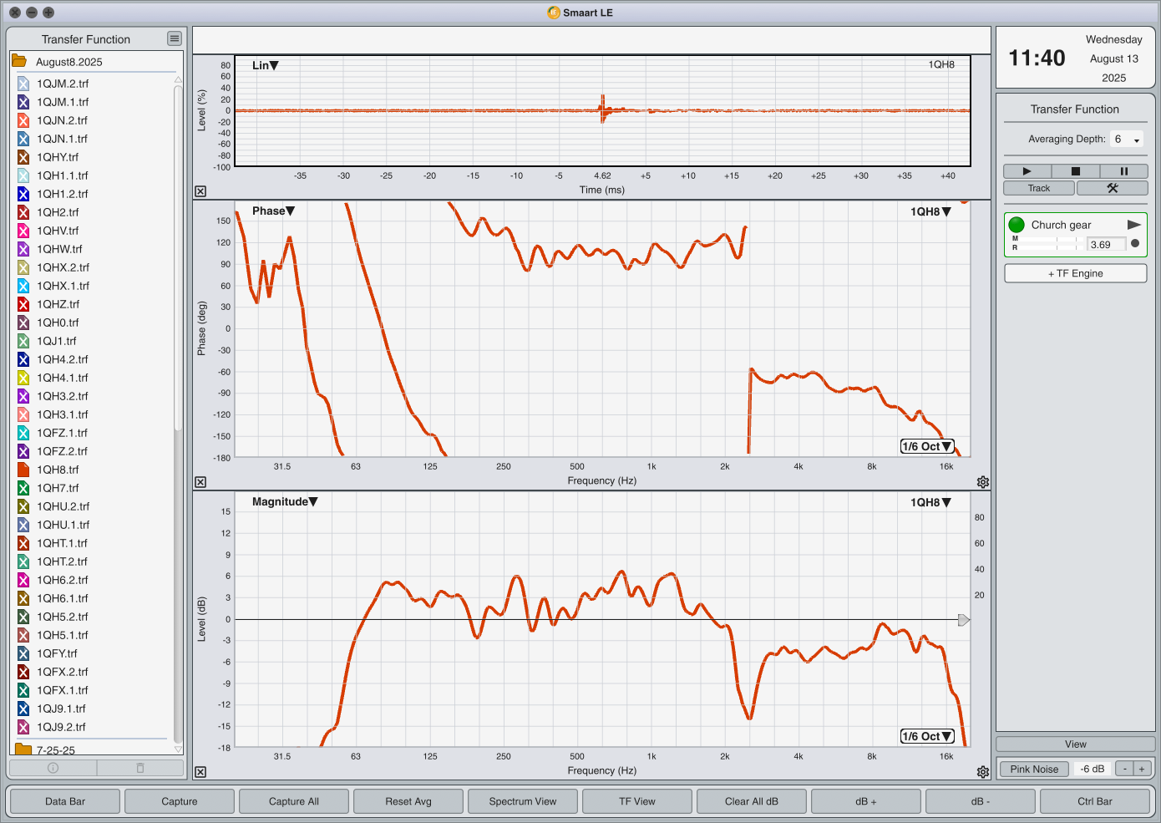Click the trace icon beside 1QJ9.1.trf
The width and height of the screenshot is (1161, 823).
tap(23, 709)
